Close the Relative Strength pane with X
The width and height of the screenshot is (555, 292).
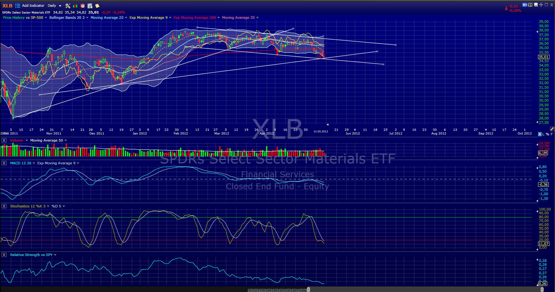coord(4,255)
